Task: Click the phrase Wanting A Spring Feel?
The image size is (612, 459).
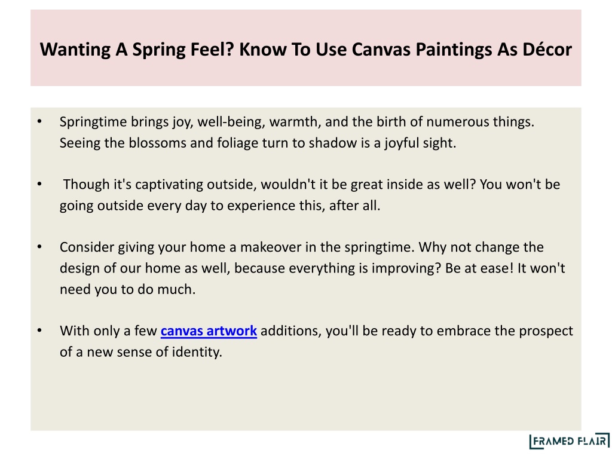Action: (x=137, y=50)
